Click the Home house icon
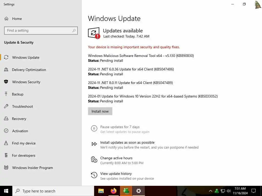262x196 pixels. point(6,18)
